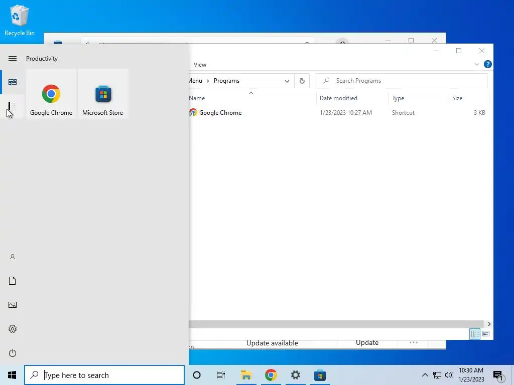Open Documents icon in Start sidebar
This screenshot has width=514, height=385.
(x=13, y=281)
